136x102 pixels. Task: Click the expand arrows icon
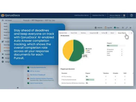click(x=127, y=27)
